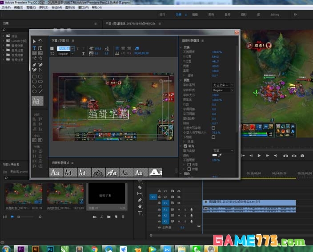This screenshot has width=313, height=252.
Task: Select the Vertical Area Type tool
Action: tap(40, 53)
